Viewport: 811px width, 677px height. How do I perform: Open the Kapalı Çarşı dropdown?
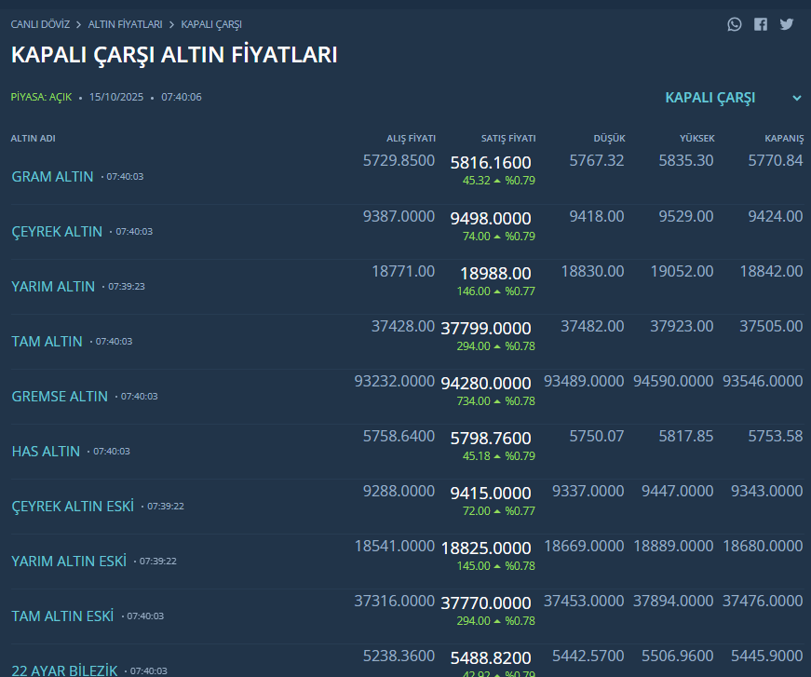(710, 98)
